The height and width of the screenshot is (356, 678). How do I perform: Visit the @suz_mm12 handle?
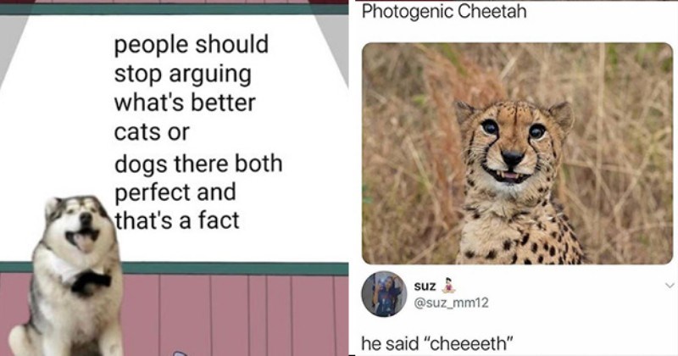pyautogui.click(x=451, y=303)
